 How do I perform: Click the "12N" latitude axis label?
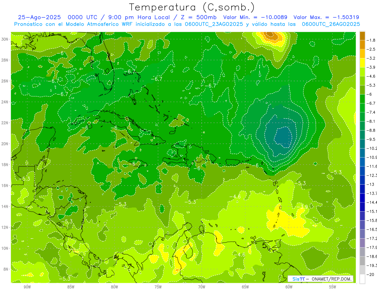coord(5,227)
